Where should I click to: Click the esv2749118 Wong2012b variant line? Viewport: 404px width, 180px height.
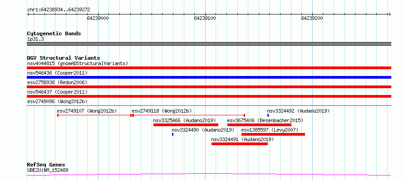(x=188, y=115)
